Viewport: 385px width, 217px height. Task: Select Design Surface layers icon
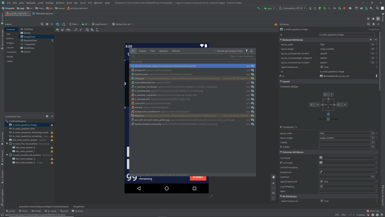tap(57, 24)
